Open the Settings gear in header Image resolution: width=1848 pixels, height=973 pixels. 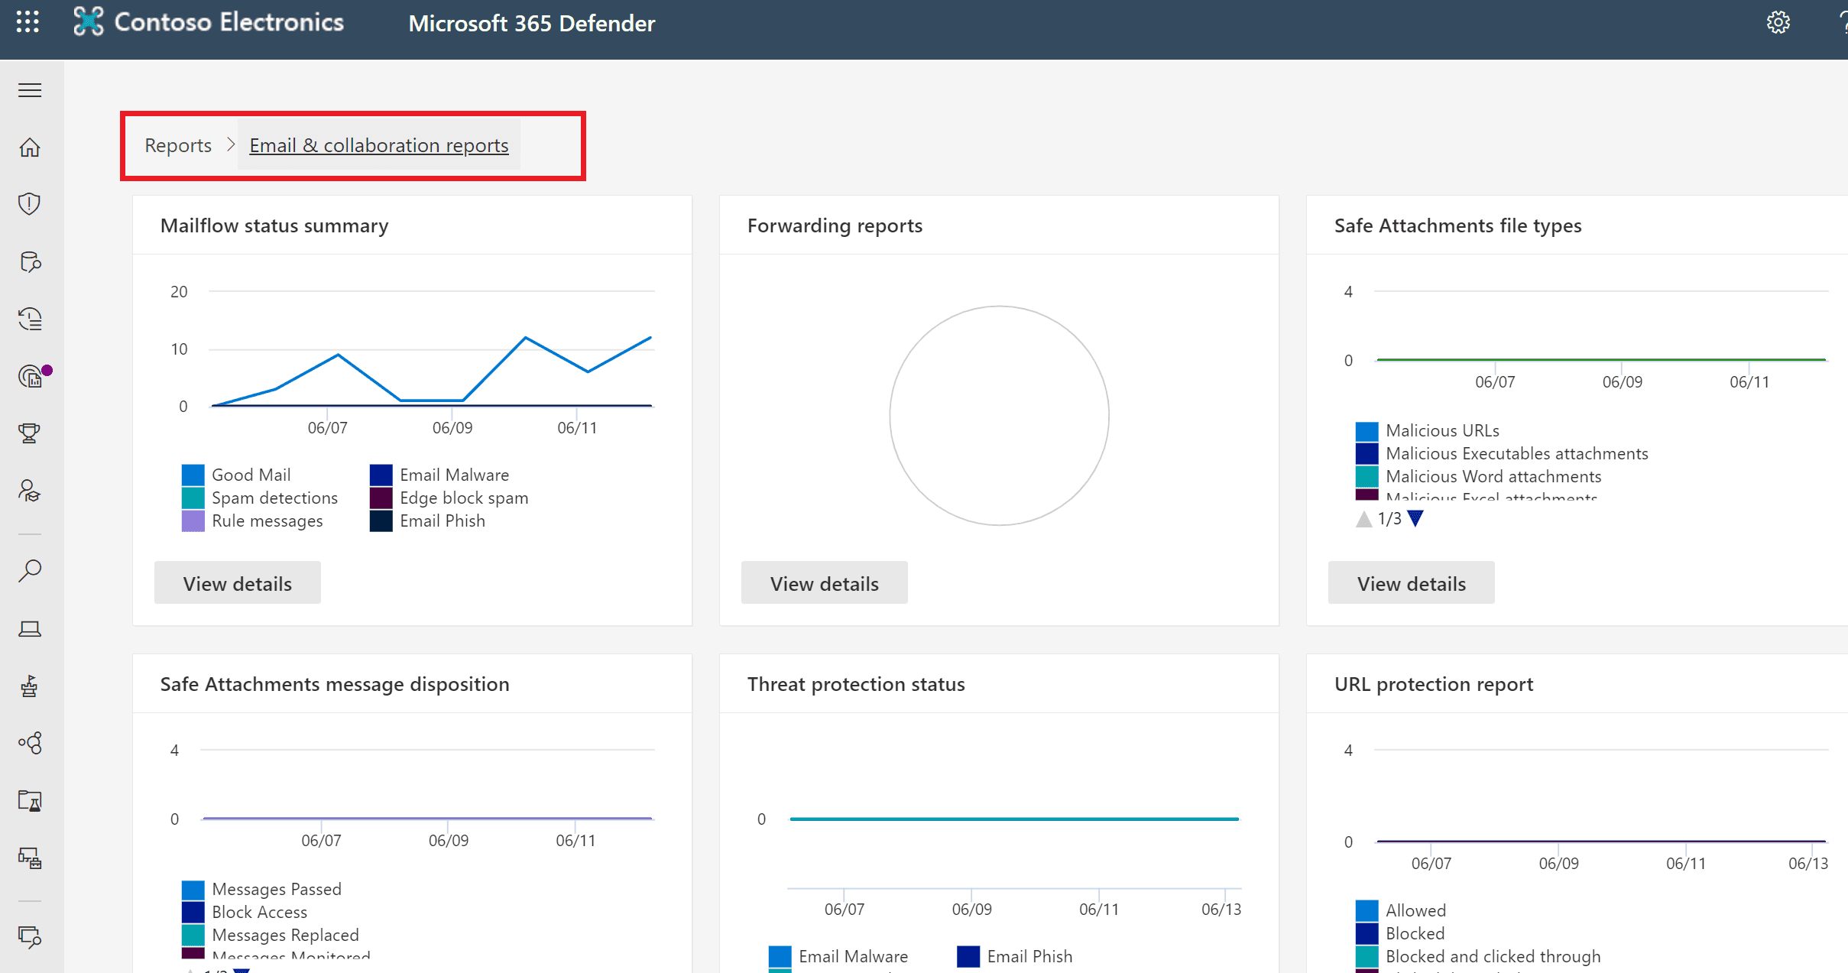[1778, 23]
